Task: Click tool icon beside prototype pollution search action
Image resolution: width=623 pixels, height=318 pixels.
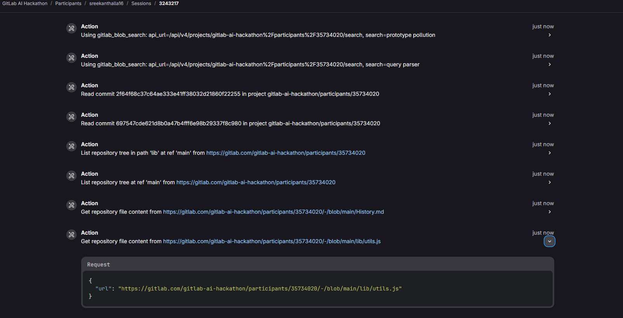Action: click(71, 28)
